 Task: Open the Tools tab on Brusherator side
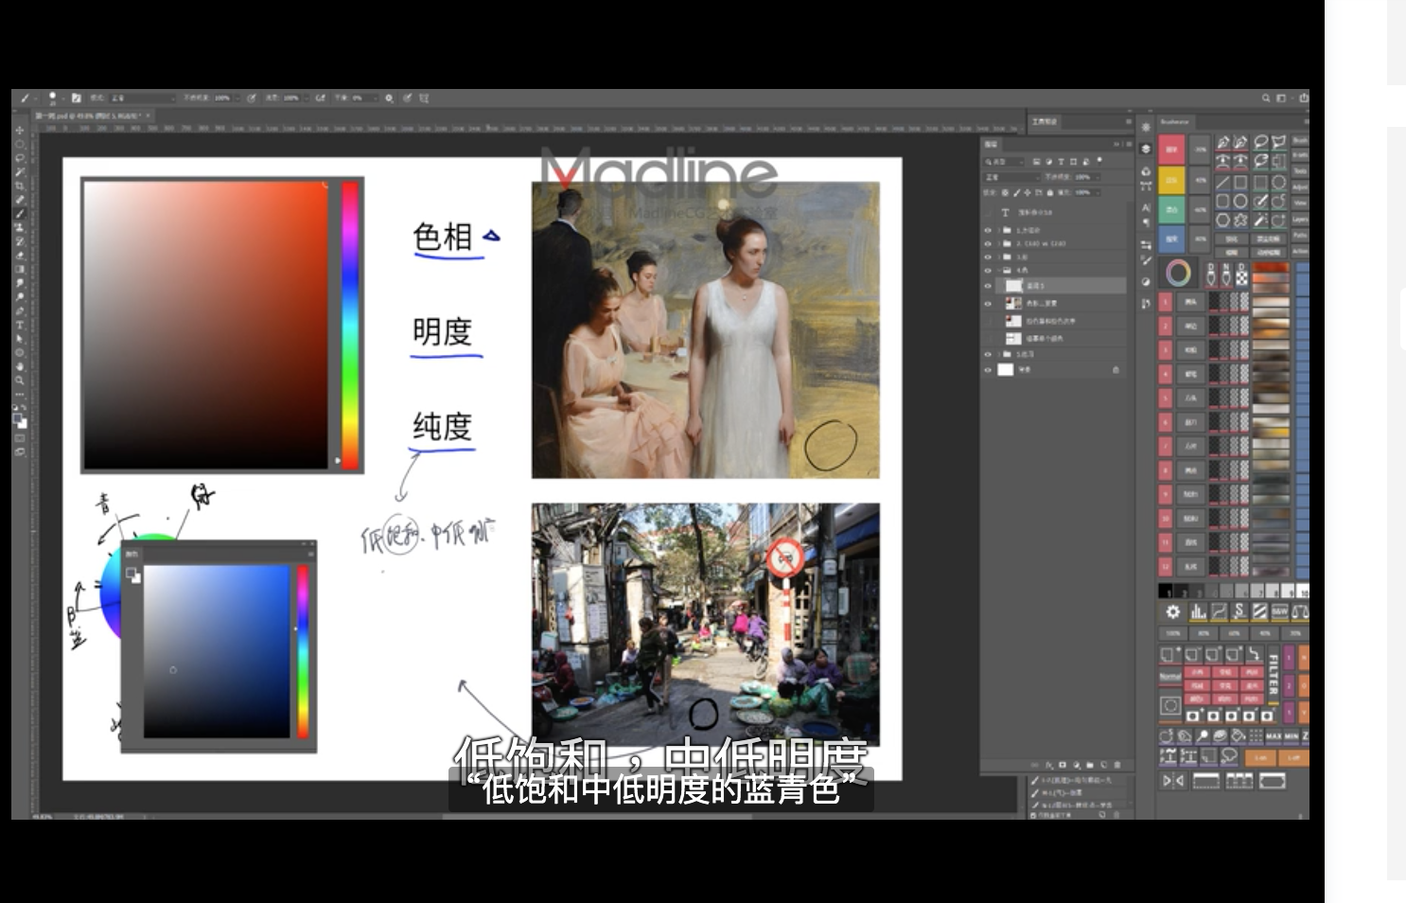1300,170
